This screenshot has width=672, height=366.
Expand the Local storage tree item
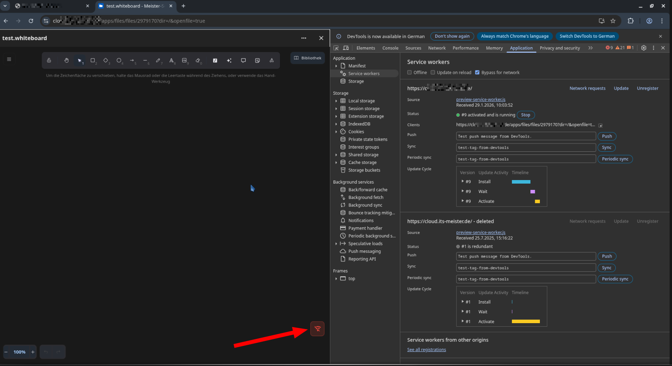coord(336,101)
